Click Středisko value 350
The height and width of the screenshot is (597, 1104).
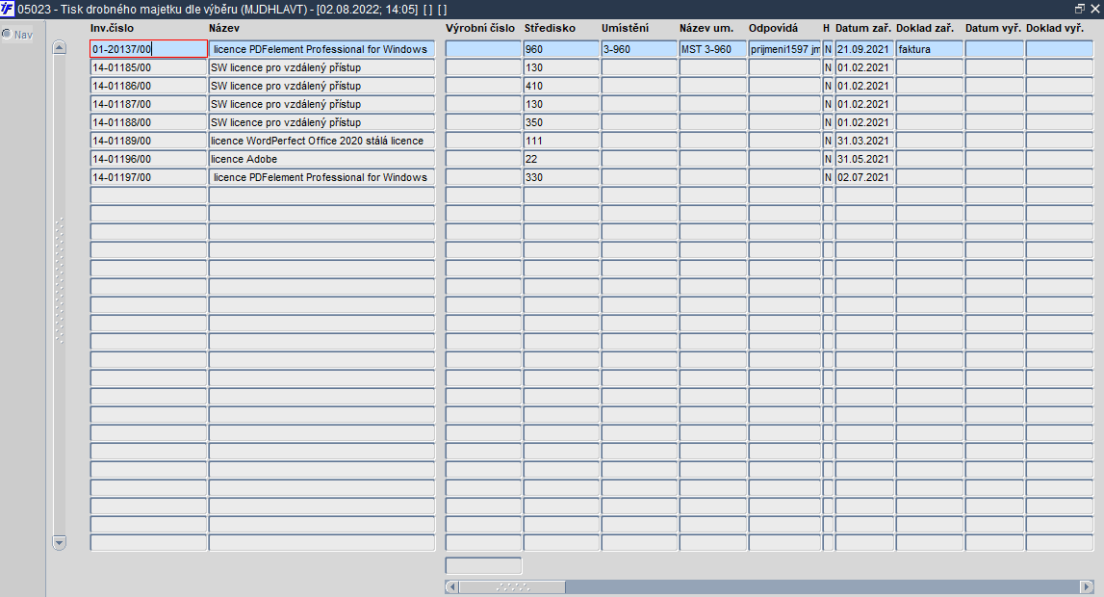pos(561,121)
